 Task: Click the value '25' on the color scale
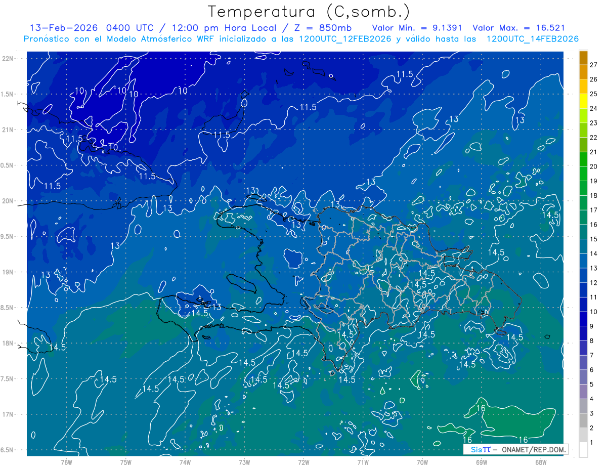pyautogui.click(x=594, y=94)
